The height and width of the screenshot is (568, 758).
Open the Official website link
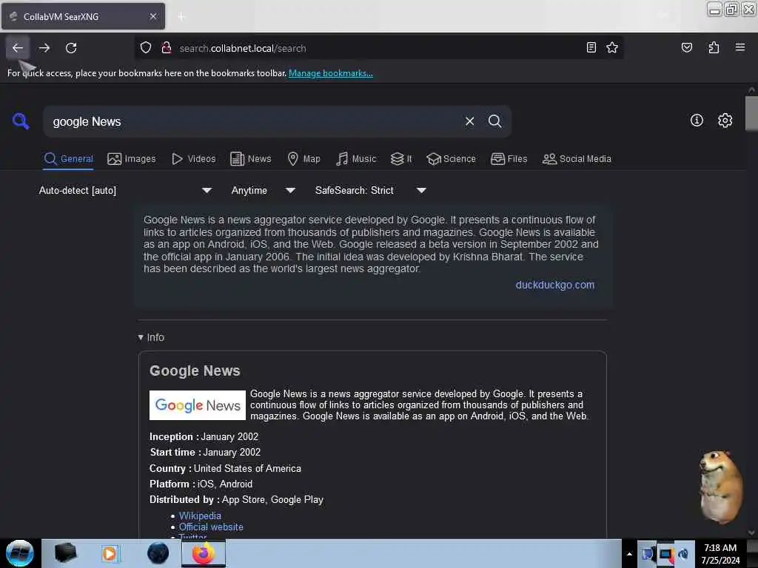[211, 527]
